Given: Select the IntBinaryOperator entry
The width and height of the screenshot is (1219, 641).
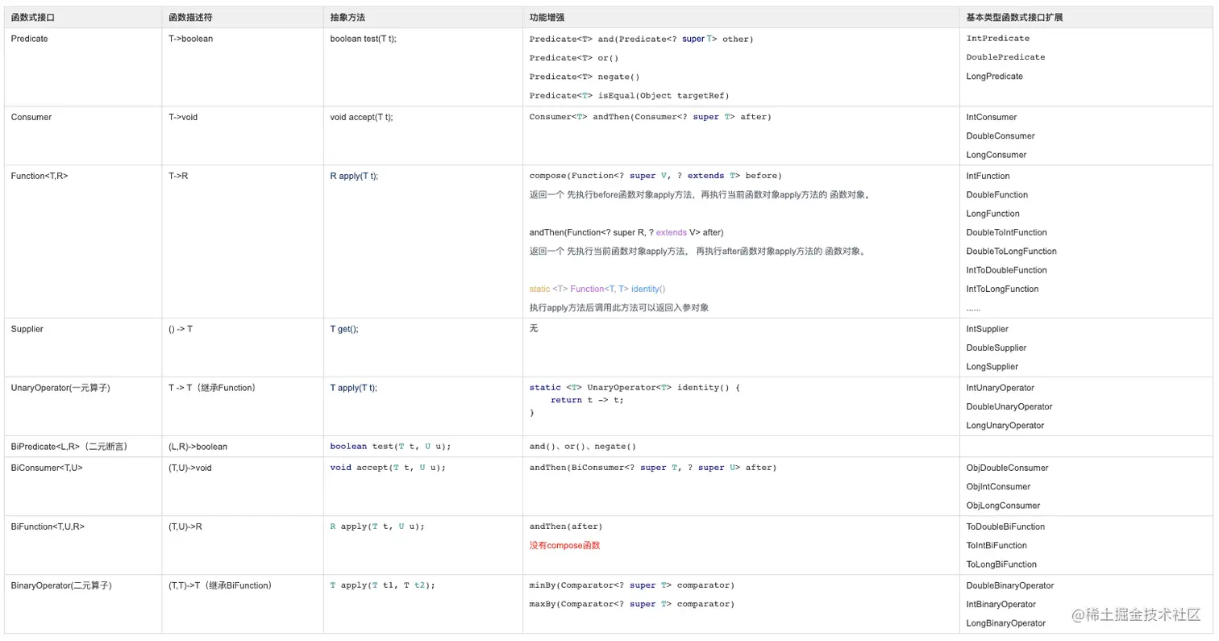Looking at the screenshot, I should tap(1001, 605).
